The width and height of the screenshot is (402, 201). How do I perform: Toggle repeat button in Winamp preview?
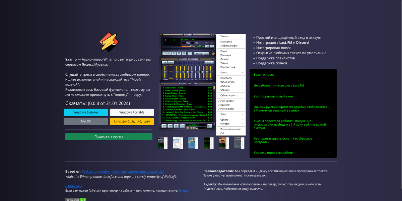point(206,53)
